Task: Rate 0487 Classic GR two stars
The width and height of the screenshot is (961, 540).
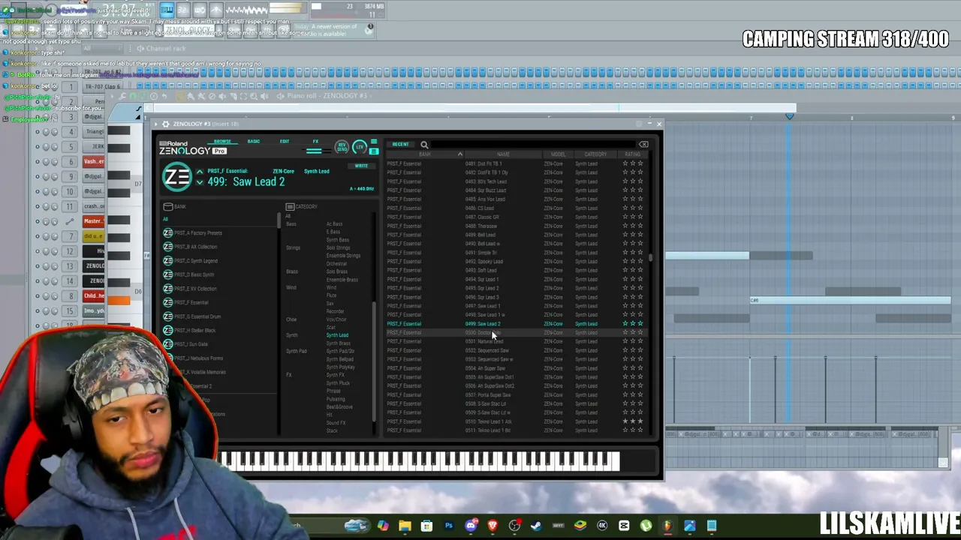Action: coord(633,217)
